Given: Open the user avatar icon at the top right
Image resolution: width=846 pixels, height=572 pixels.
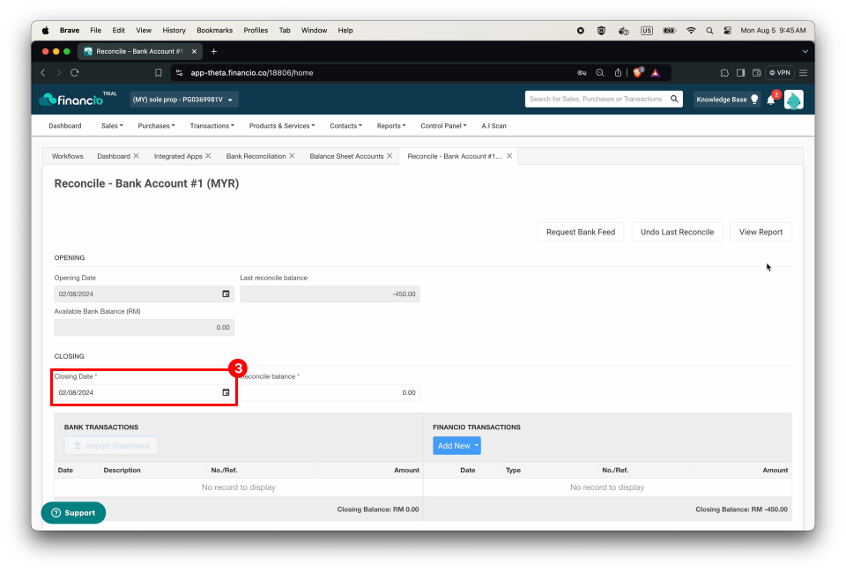Looking at the screenshot, I should pos(794,100).
